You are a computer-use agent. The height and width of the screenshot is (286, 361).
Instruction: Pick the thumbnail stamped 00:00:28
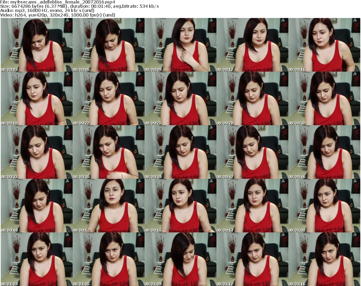click(x=252, y=98)
